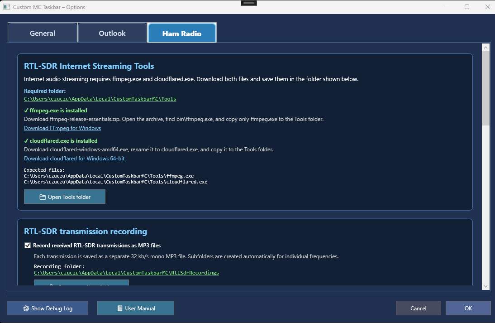Screen dimensions: 495x323
Task: Click the gear icon on Show Debug Log
Action: coord(26,308)
